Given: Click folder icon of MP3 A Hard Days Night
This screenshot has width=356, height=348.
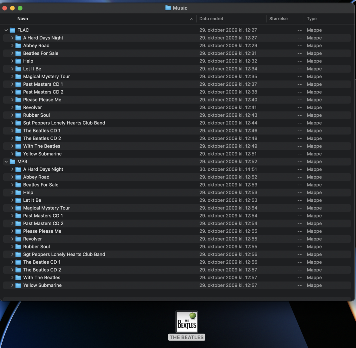Looking at the screenshot, I should (x=18, y=169).
